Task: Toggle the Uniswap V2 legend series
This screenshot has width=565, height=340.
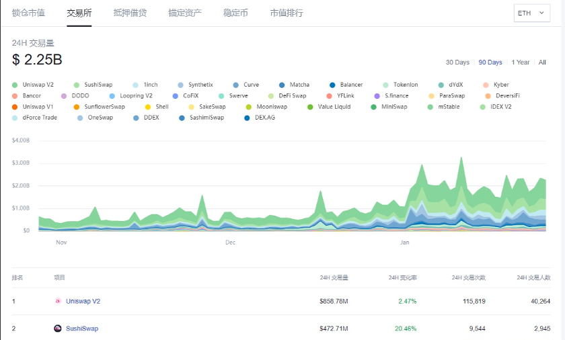Action: [x=33, y=85]
